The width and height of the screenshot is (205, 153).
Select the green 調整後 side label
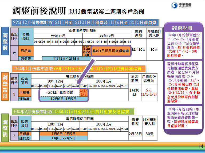pyautogui.click(x=5, y=128)
